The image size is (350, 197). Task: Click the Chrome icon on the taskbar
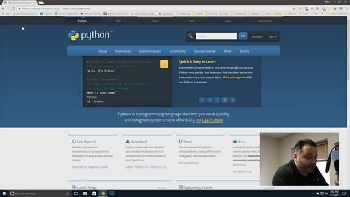[x=103, y=193]
